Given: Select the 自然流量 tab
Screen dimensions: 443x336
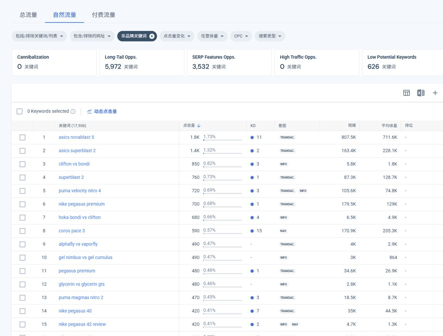Looking at the screenshot, I should pos(64,15).
